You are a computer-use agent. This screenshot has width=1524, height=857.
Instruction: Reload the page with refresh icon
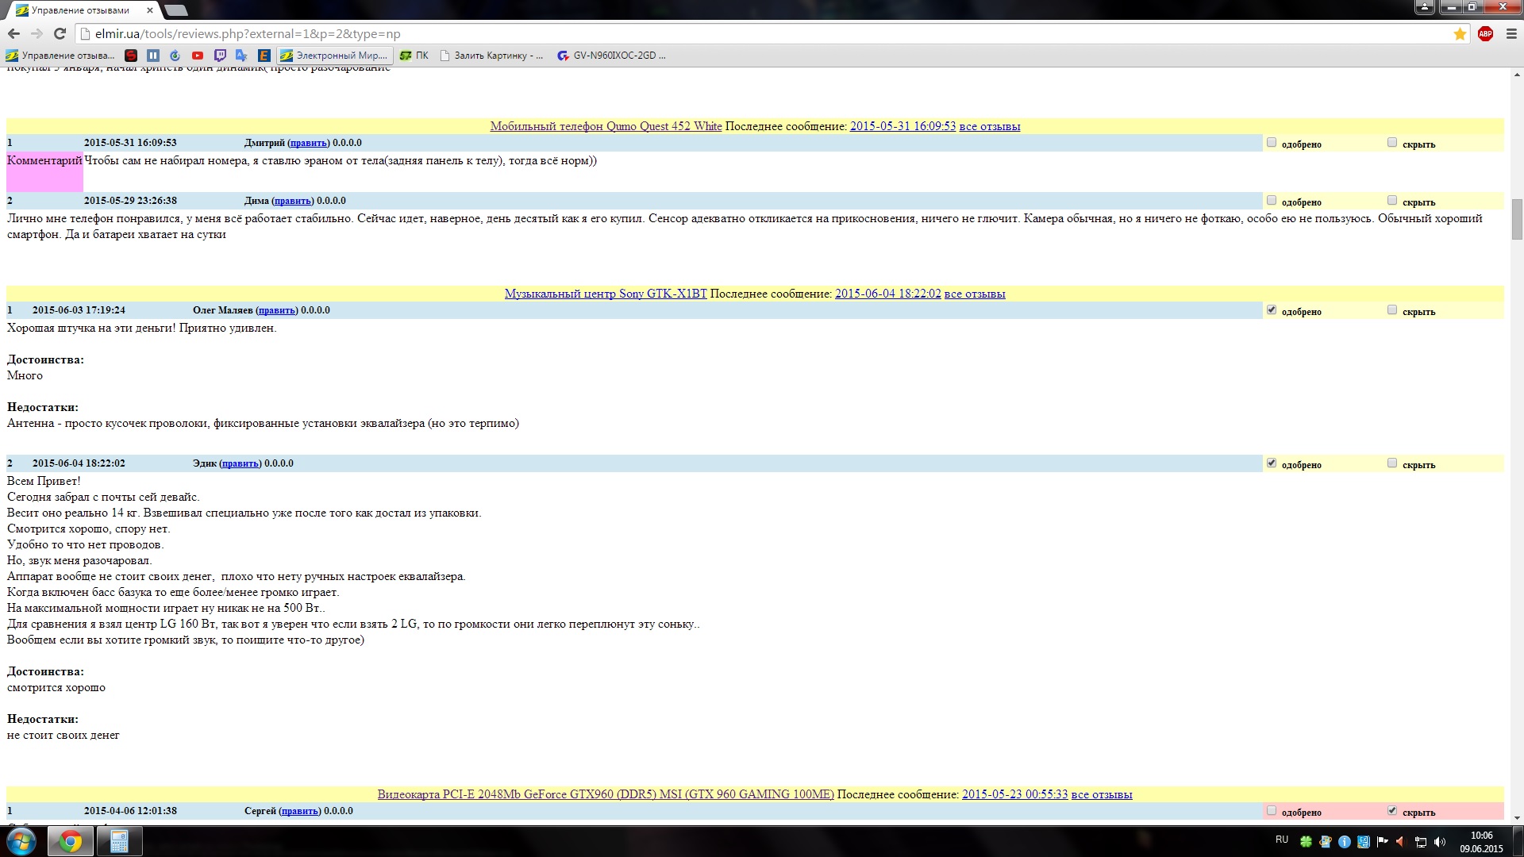pyautogui.click(x=60, y=33)
